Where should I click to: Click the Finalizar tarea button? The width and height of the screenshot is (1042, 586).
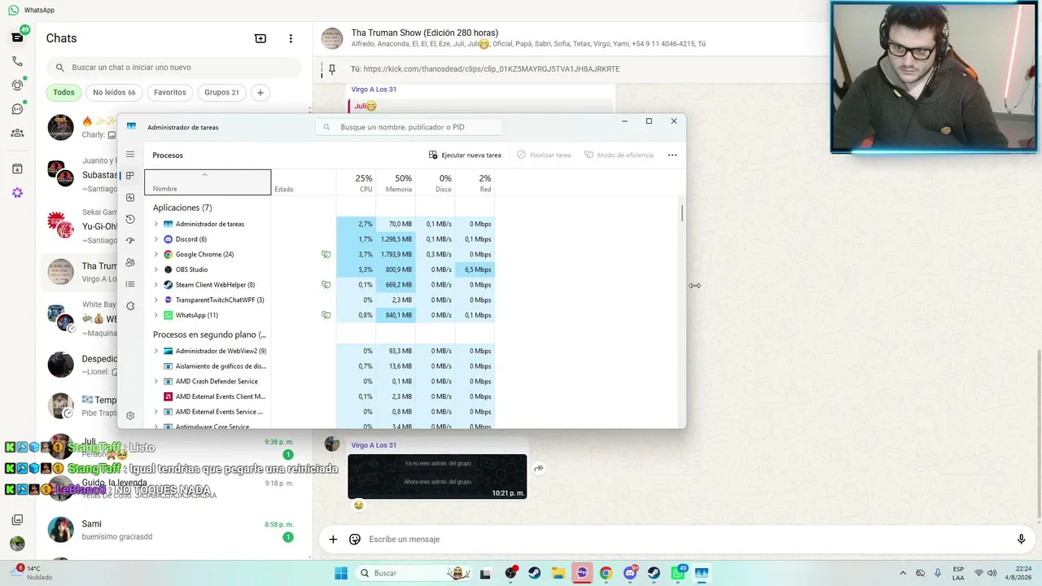(544, 155)
